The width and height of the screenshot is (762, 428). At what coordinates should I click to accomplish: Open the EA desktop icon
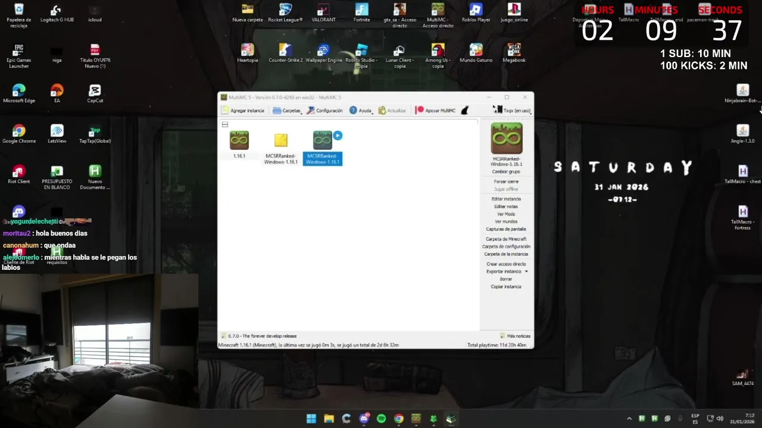[57, 94]
